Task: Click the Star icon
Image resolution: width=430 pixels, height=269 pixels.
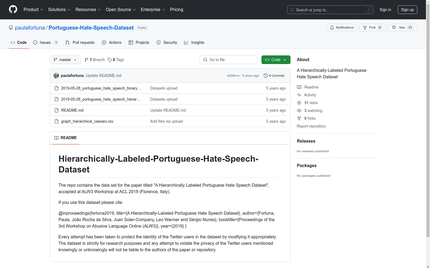Action: point(394,27)
